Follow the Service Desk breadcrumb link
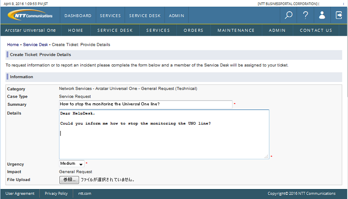The height and width of the screenshot is (199, 348). [x=36, y=45]
